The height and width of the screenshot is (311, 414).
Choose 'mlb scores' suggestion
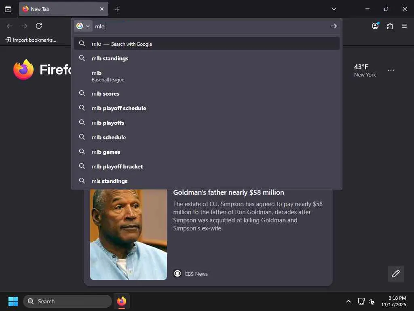point(207,94)
